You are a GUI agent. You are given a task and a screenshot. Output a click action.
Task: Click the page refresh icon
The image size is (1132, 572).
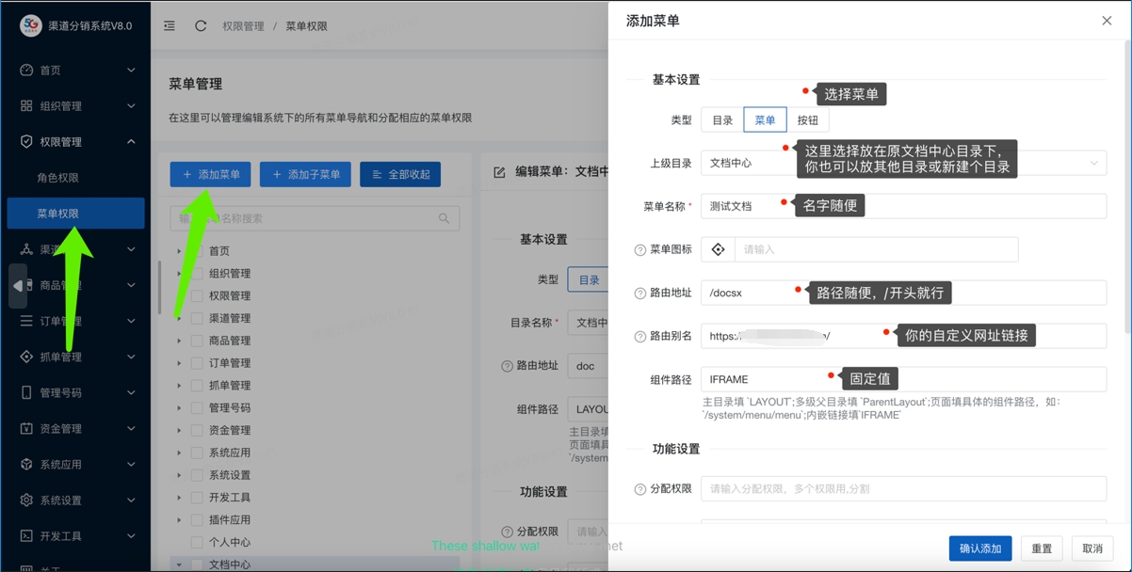[201, 26]
